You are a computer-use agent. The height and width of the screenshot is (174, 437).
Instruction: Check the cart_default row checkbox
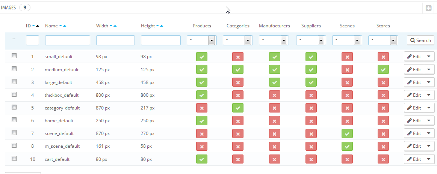pos(14,158)
